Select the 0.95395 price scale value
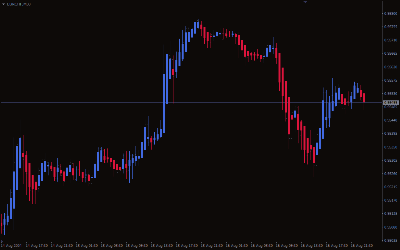The height and width of the screenshot is (250, 400). coord(391,134)
